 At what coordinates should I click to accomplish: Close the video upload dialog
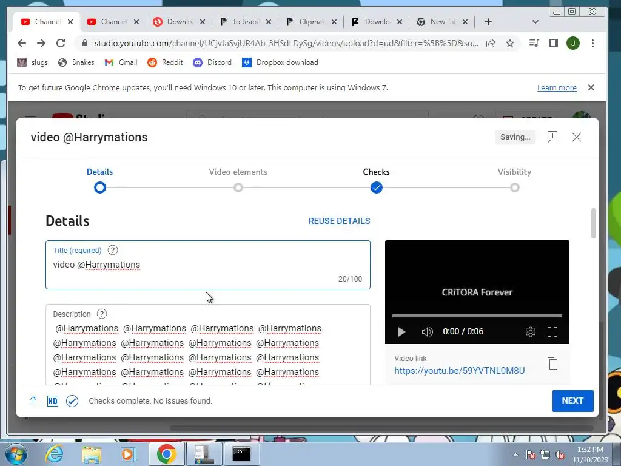click(x=577, y=137)
